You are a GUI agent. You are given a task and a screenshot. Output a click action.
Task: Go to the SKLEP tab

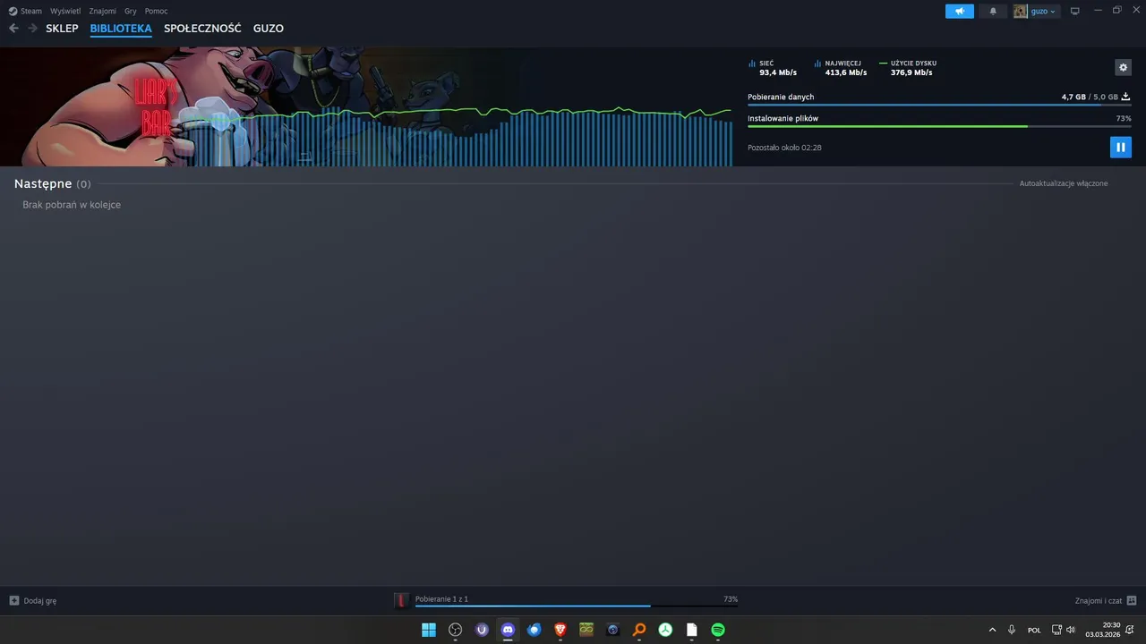[62, 29]
